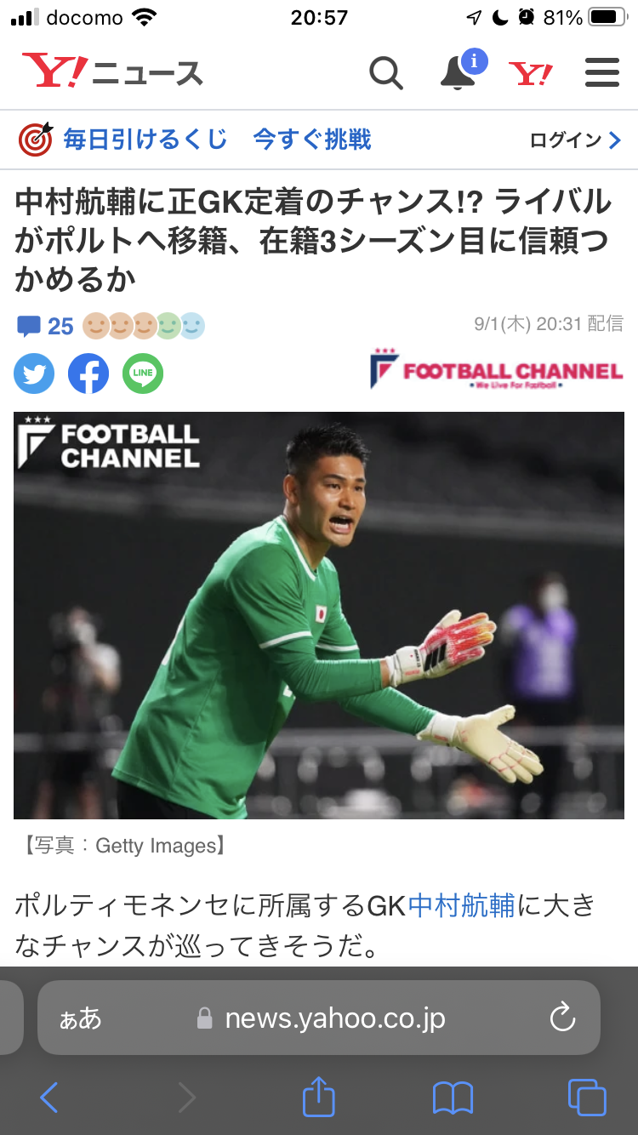Viewport: 638px width, 1135px height.
Task: Share article on Facebook
Action: (88, 374)
